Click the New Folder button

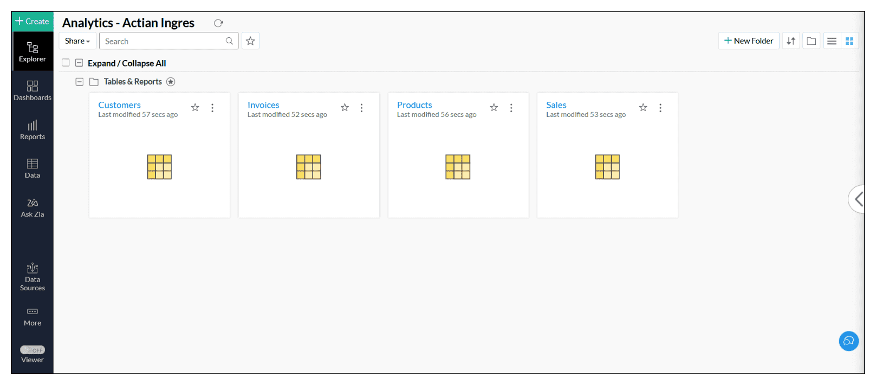[x=749, y=41]
